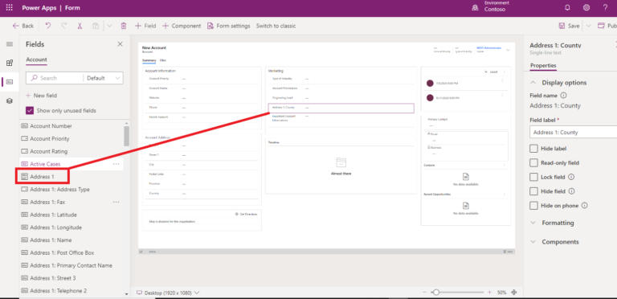617x299 pixels.
Task: Check the Lock field checkbox
Action: (x=533, y=177)
